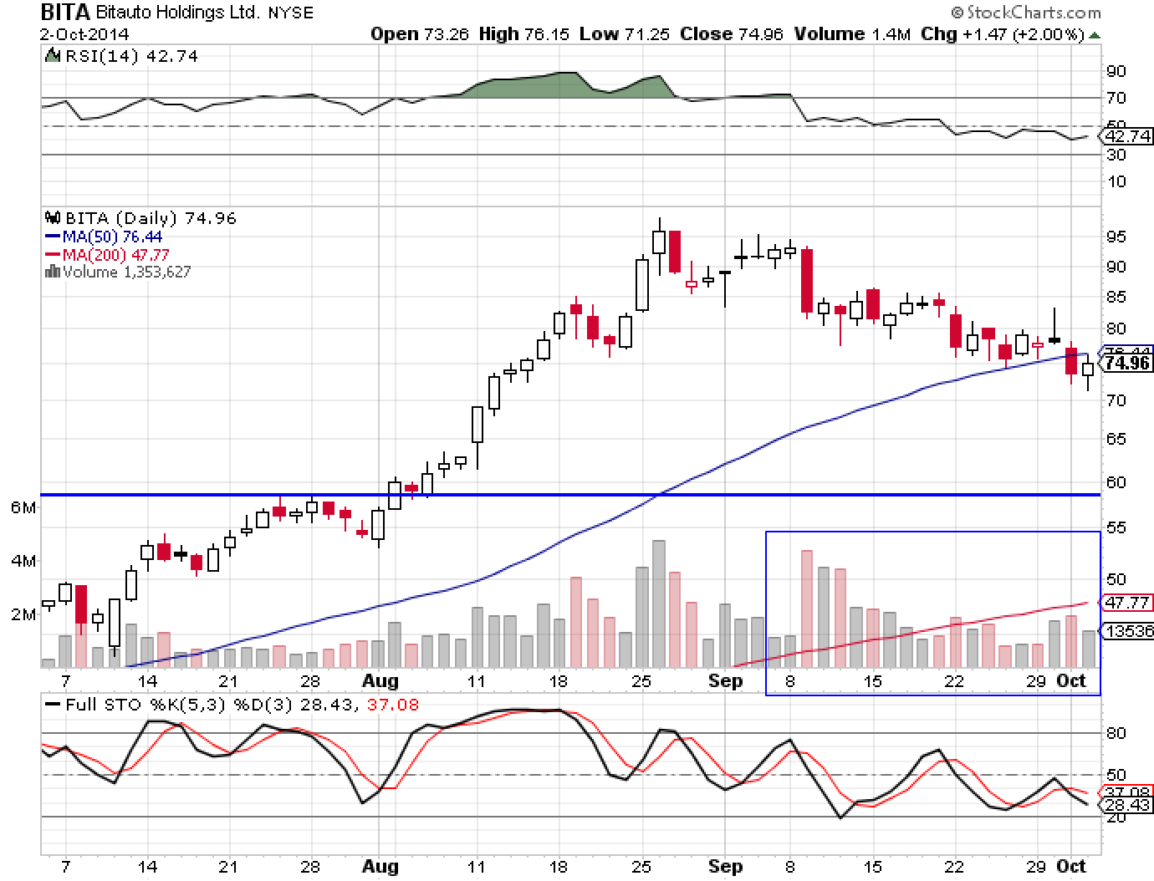The height and width of the screenshot is (881, 1154).
Task: Click the black Full STO line swatch
Action: [52, 705]
